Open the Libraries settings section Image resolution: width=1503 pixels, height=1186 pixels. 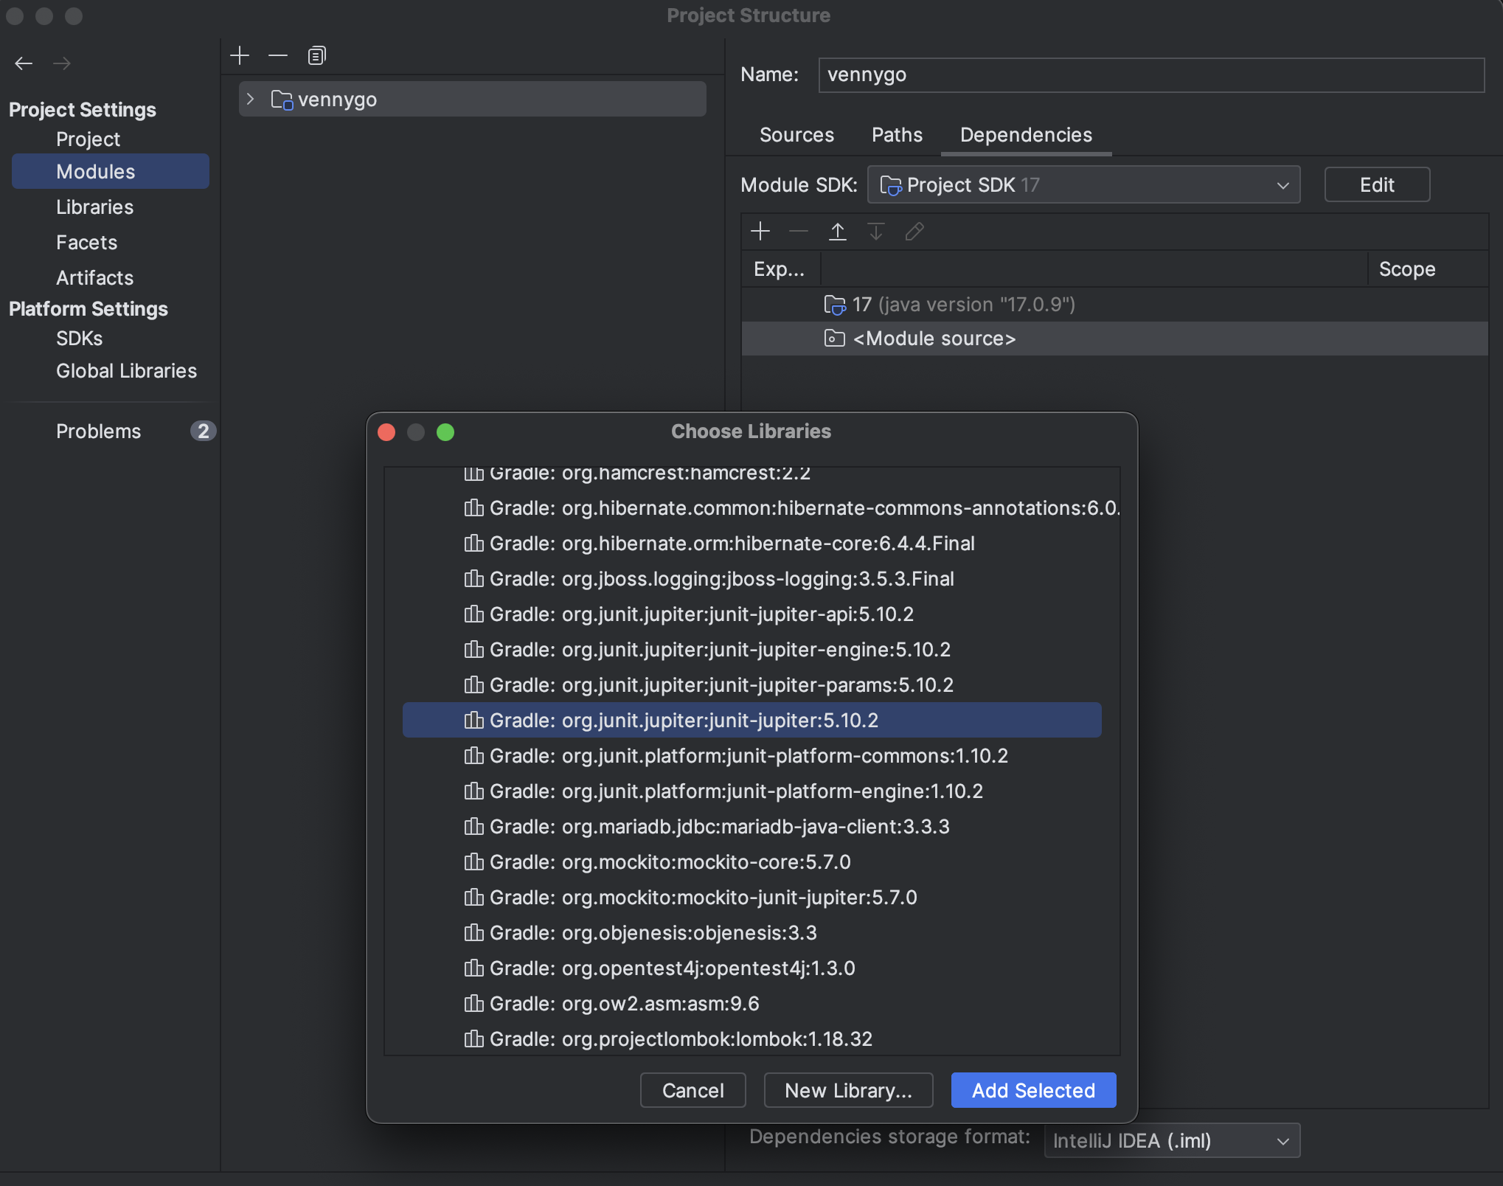[x=95, y=207]
